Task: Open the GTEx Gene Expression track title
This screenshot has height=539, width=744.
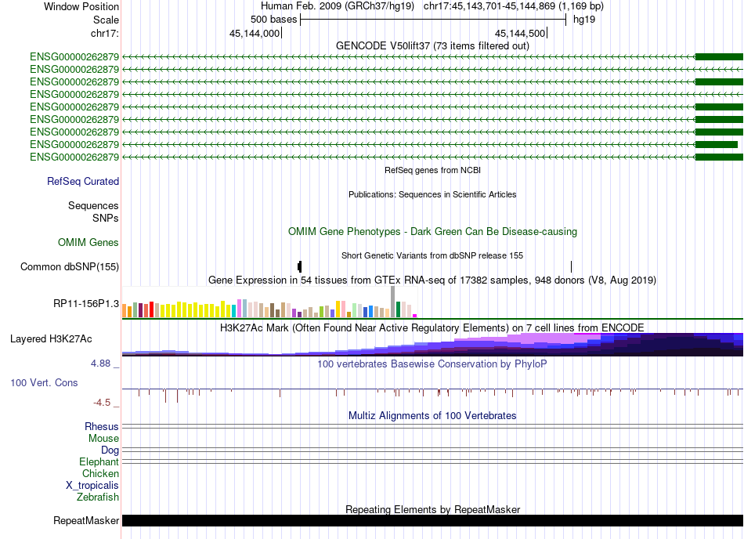Action: click(432, 280)
